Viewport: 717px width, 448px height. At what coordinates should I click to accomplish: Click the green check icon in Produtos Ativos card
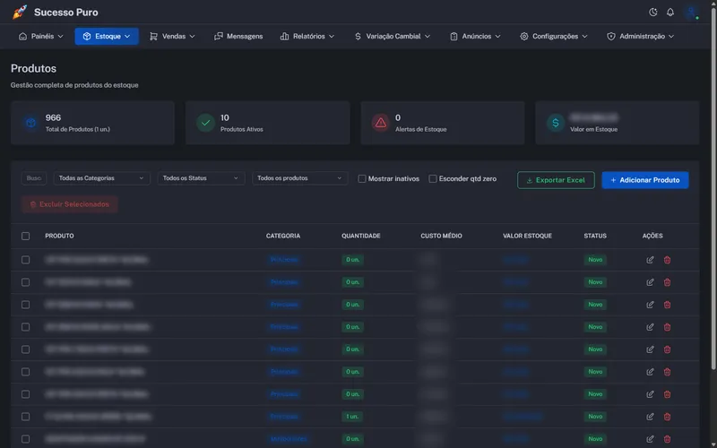pyautogui.click(x=205, y=123)
